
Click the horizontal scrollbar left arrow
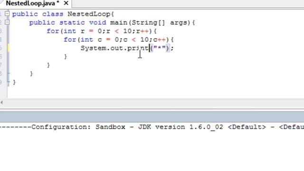(2, 103)
